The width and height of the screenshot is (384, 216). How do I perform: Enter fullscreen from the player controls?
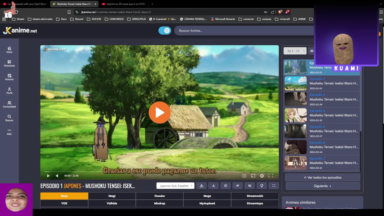pos(271,176)
